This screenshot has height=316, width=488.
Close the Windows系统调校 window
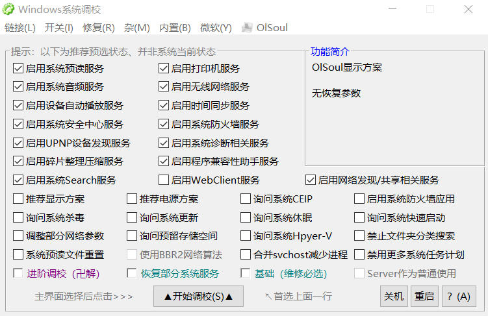tap(469, 9)
